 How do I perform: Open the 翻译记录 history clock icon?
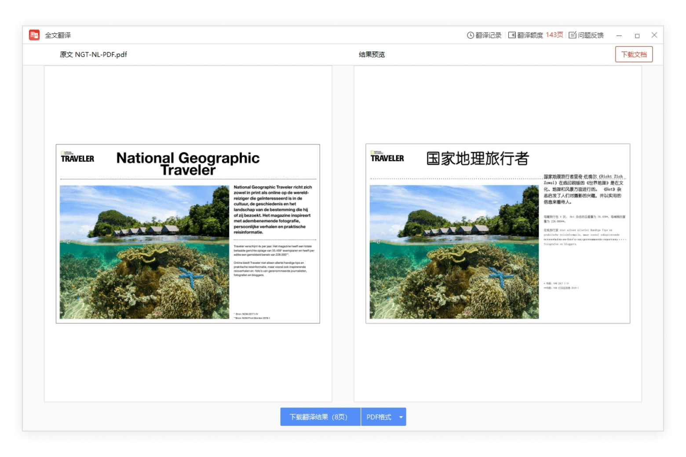pos(470,35)
